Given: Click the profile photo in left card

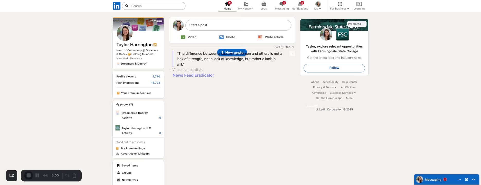Looking at the screenshot, I should 125,33.
